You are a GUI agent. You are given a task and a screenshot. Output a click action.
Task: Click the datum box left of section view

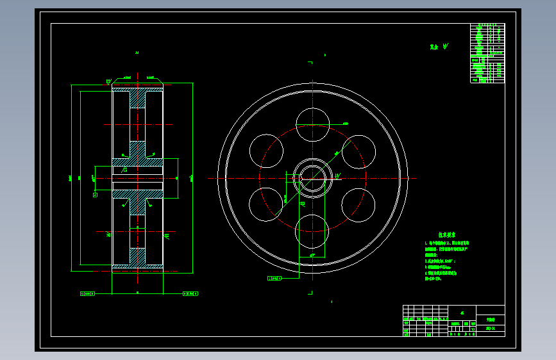pyautogui.click(x=95, y=195)
